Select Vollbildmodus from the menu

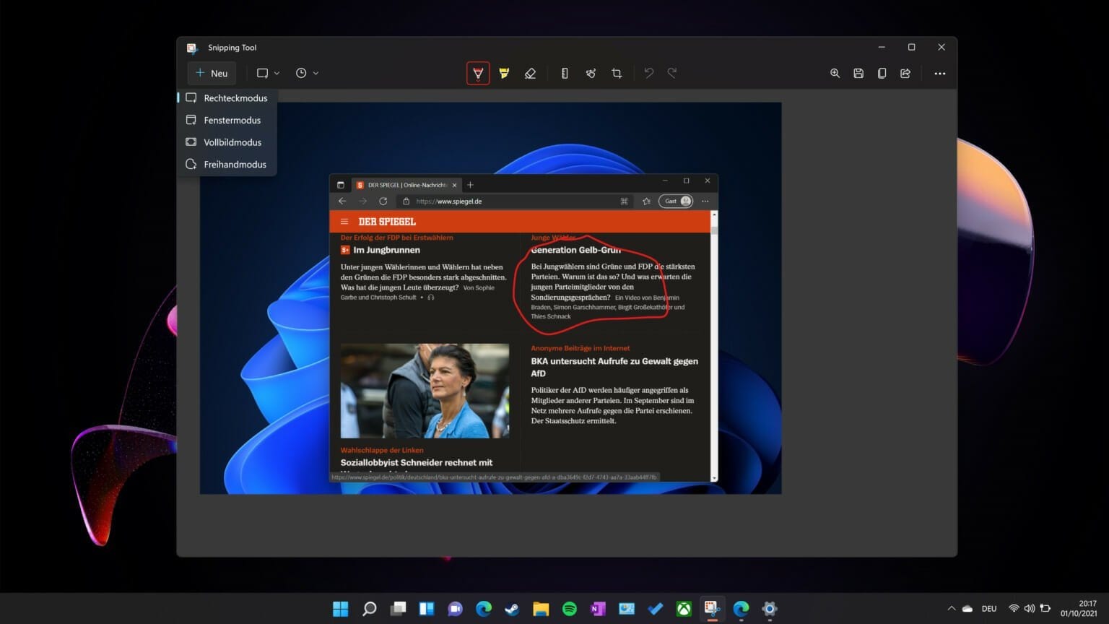[x=232, y=142]
